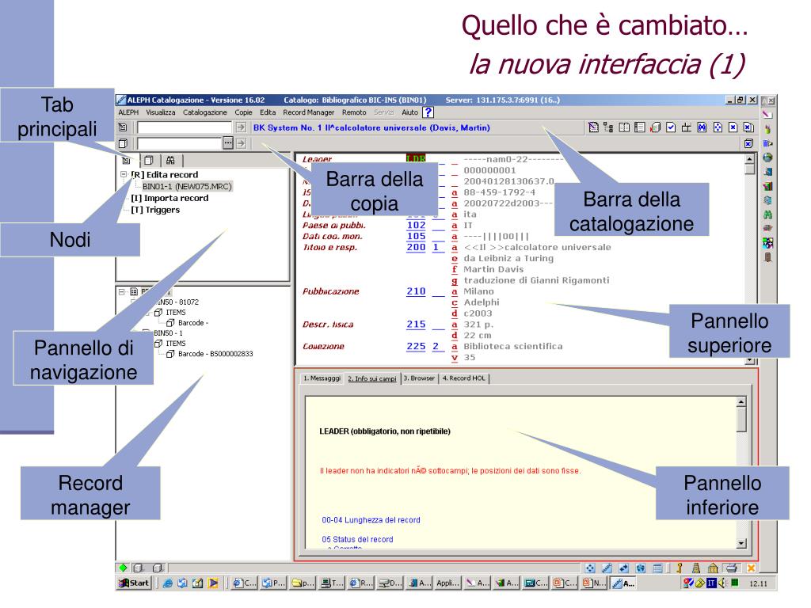Open the Visualizza menu
811x608 pixels.
[x=160, y=112]
